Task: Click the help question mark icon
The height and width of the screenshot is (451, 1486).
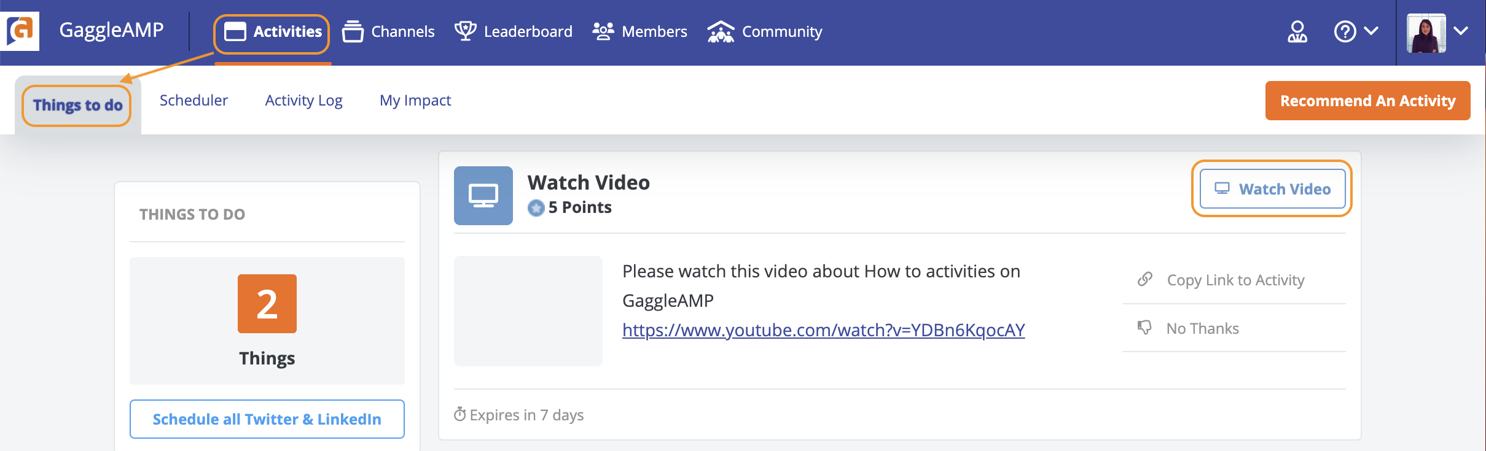Action: (x=1345, y=31)
